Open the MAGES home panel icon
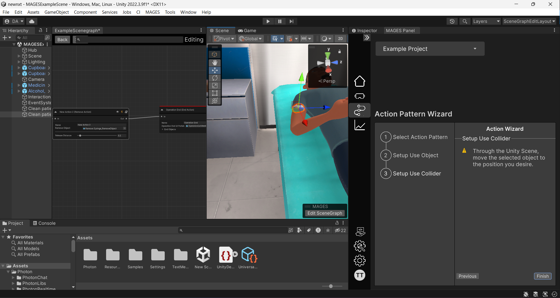 359,81
